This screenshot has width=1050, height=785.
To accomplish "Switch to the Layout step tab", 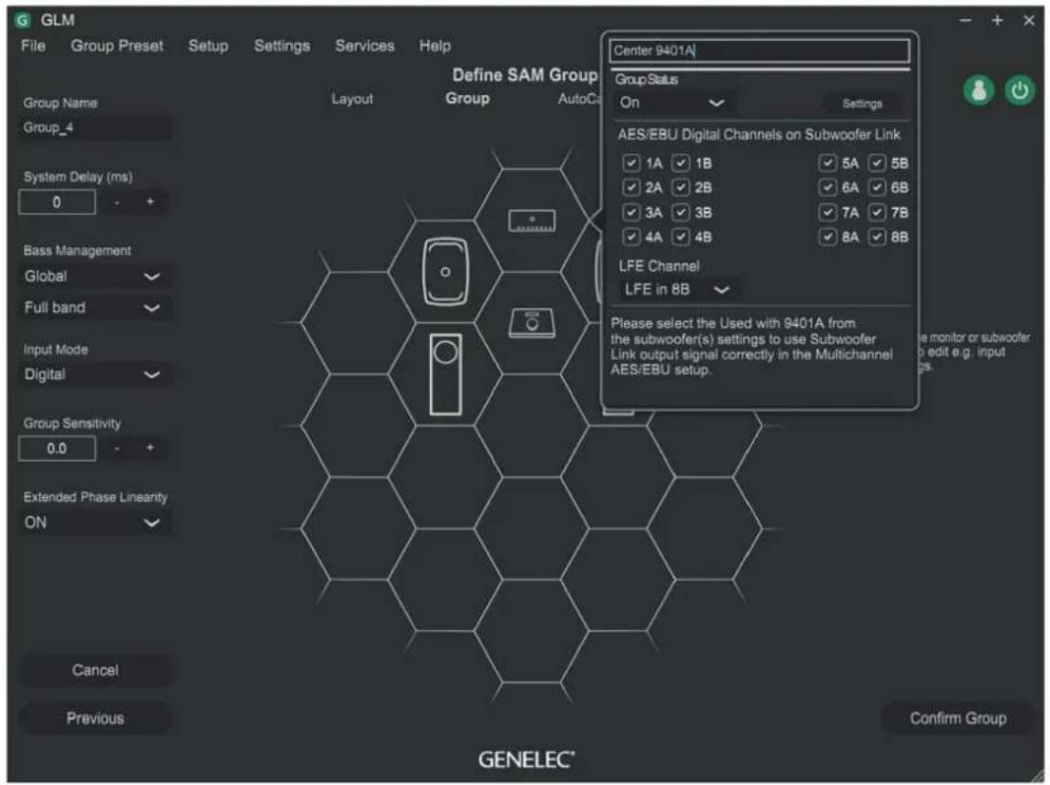I will pos(352,99).
